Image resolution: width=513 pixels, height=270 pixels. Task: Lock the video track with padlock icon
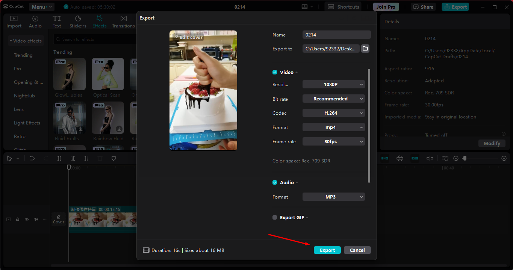[x=18, y=219]
